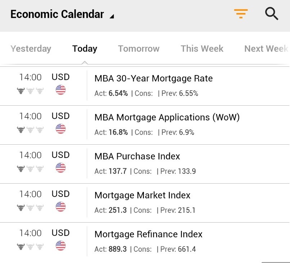Click US flag on Mortgage Refinance Index row

61,246
